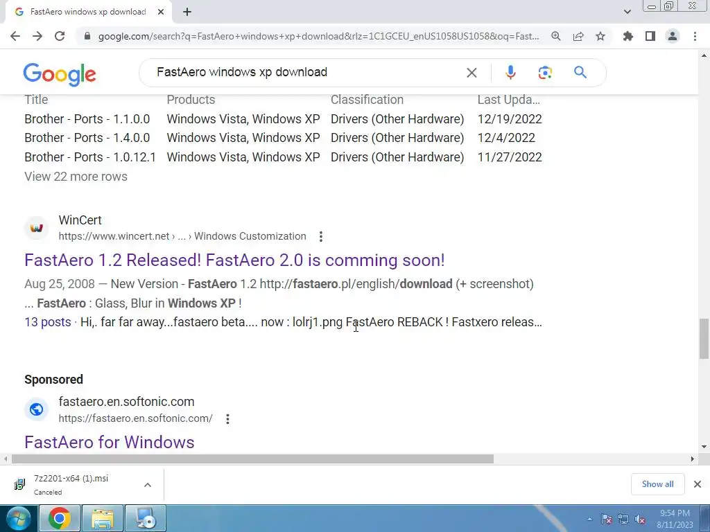Open the tab search dropdown arrow
This screenshot has width=710, height=532.
pyautogui.click(x=627, y=12)
